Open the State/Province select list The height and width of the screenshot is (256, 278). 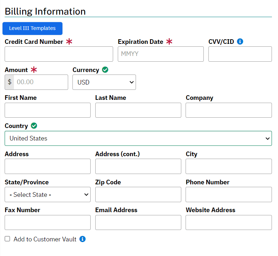[47, 195]
